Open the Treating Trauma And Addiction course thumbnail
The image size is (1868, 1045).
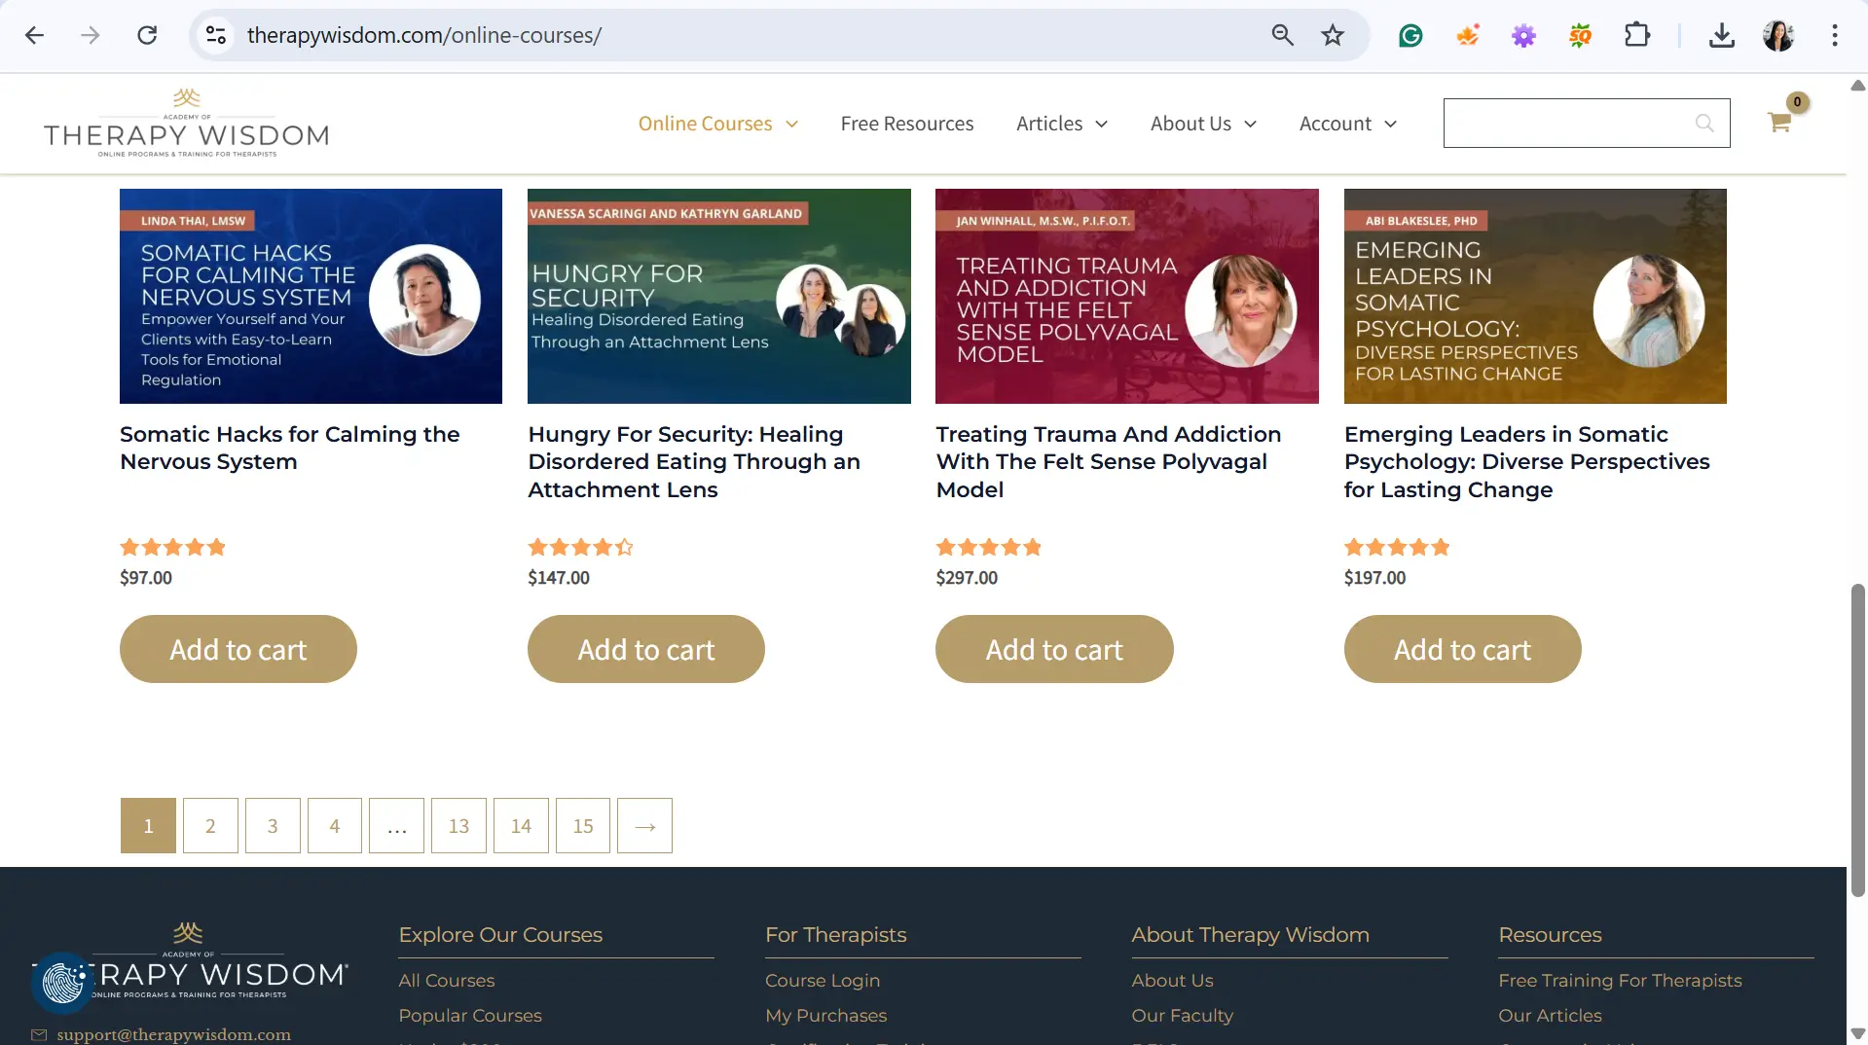tap(1126, 296)
